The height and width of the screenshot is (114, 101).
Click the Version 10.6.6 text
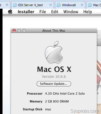point(54,77)
